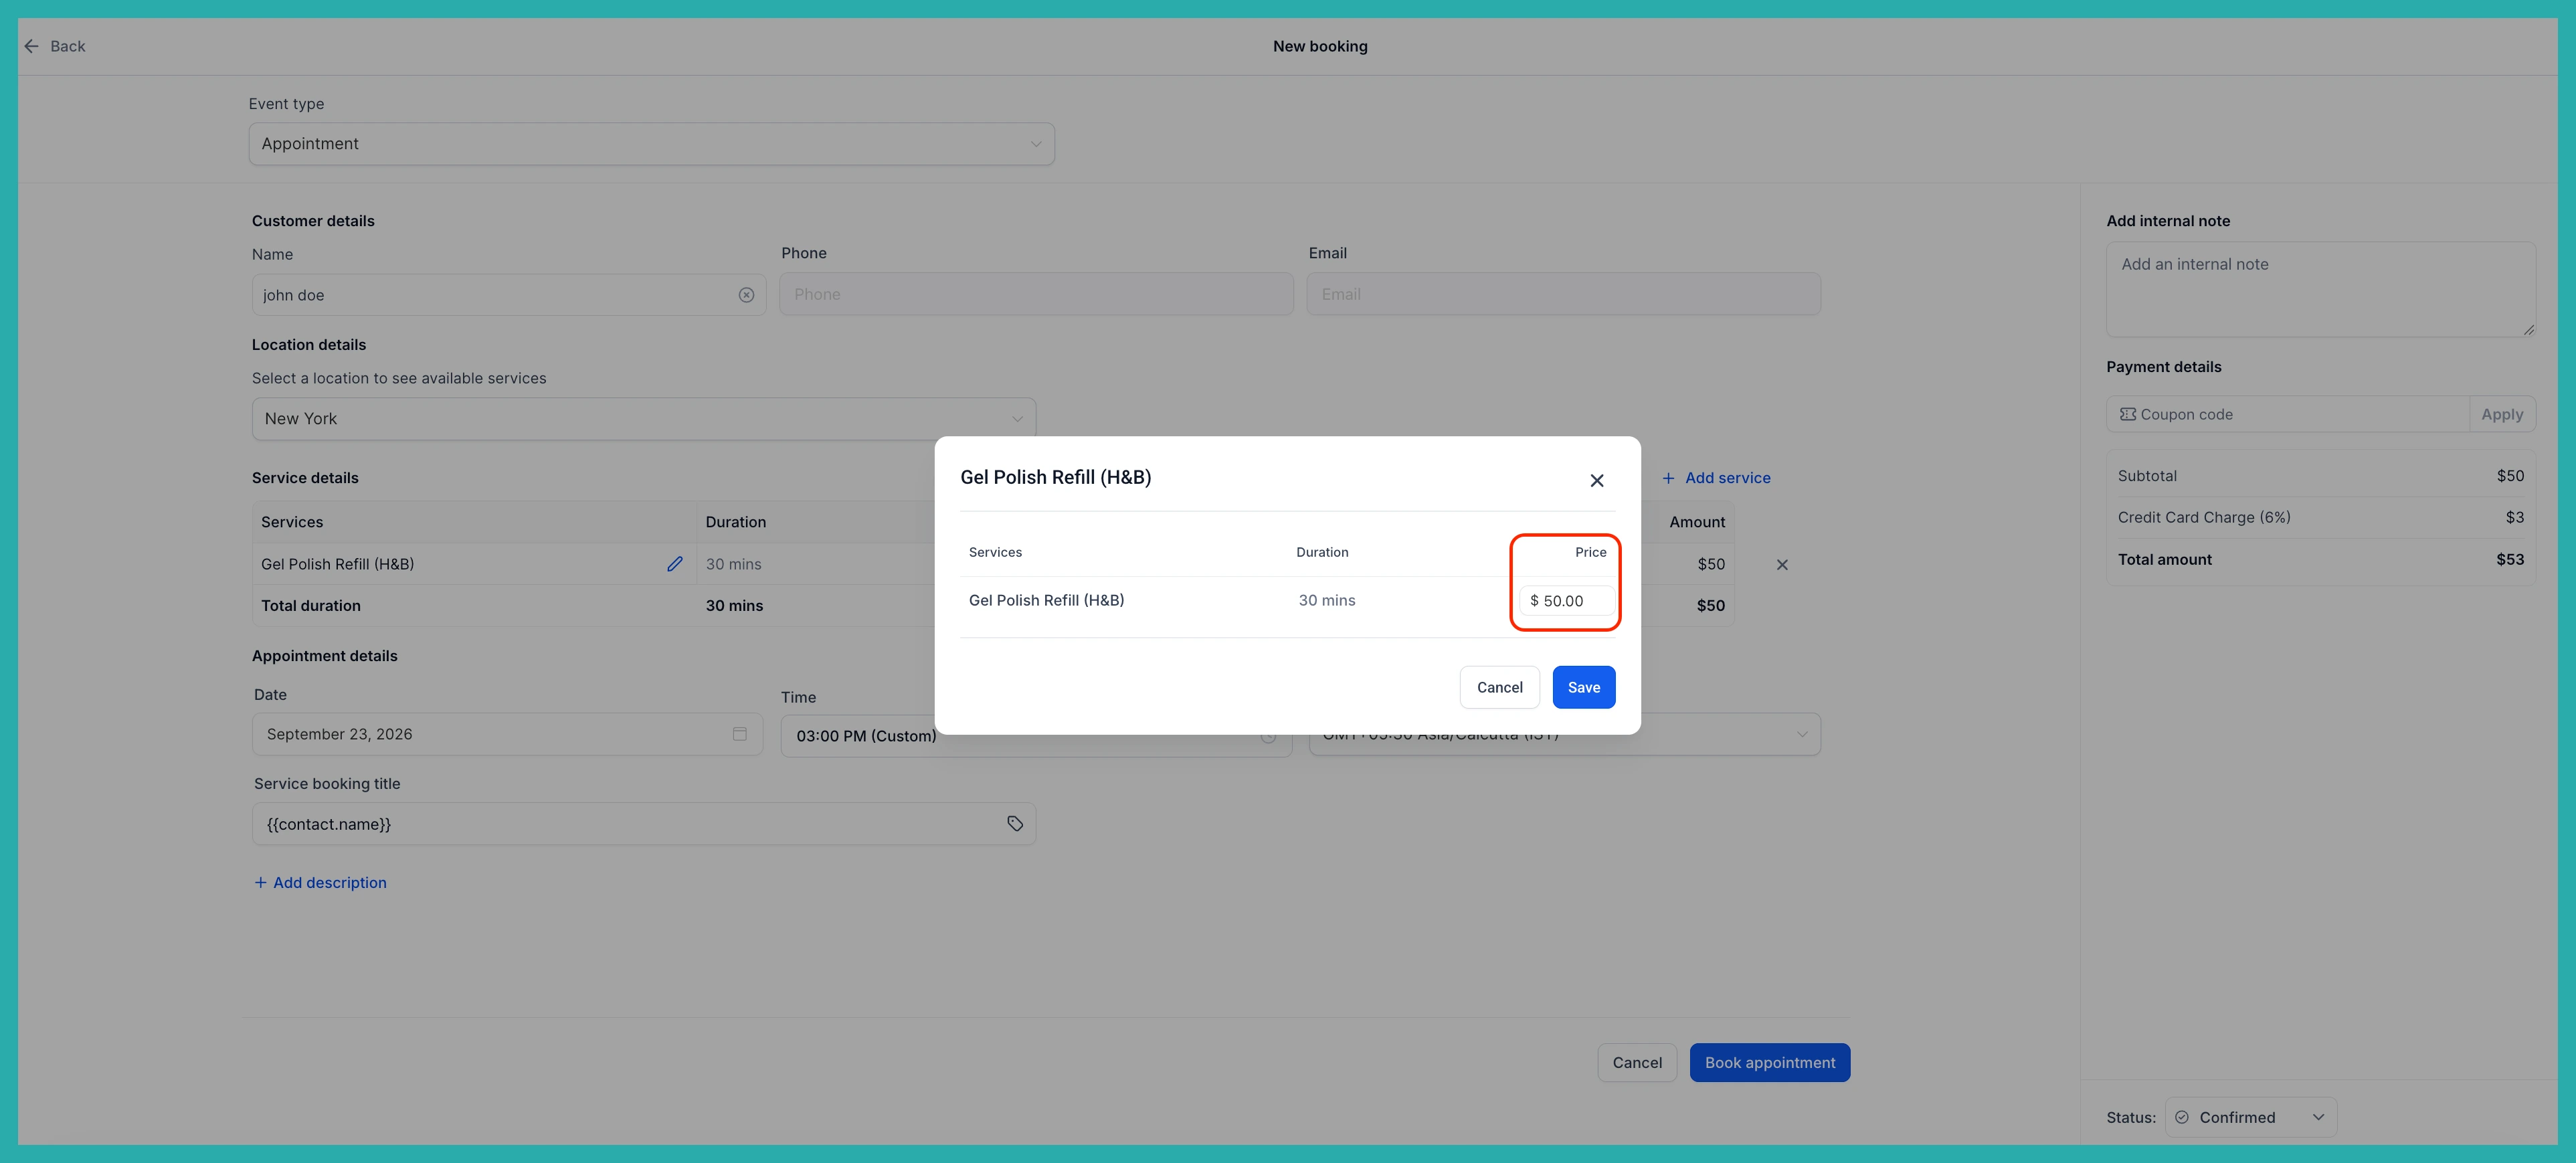Click the Subtotal label

point(2146,476)
